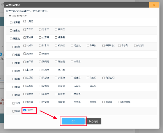The height and width of the screenshot is (133, 163).
Task: Check the 広島県 checkbox
Action: point(72,86)
